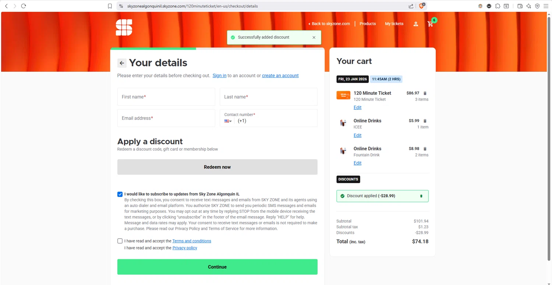Delete the Fountain Drink item
552x285 pixels.
tap(425, 149)
